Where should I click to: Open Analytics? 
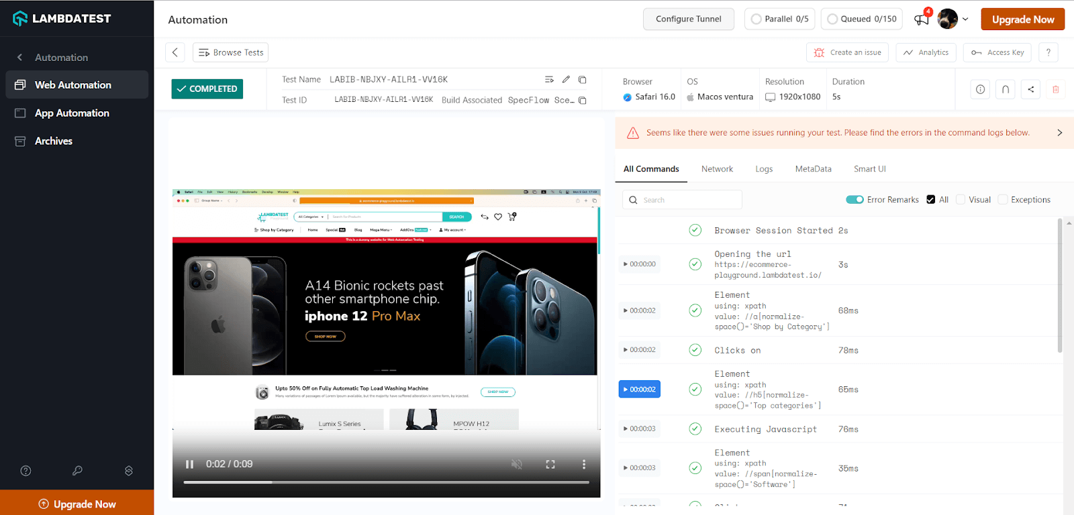pos(926,52)
